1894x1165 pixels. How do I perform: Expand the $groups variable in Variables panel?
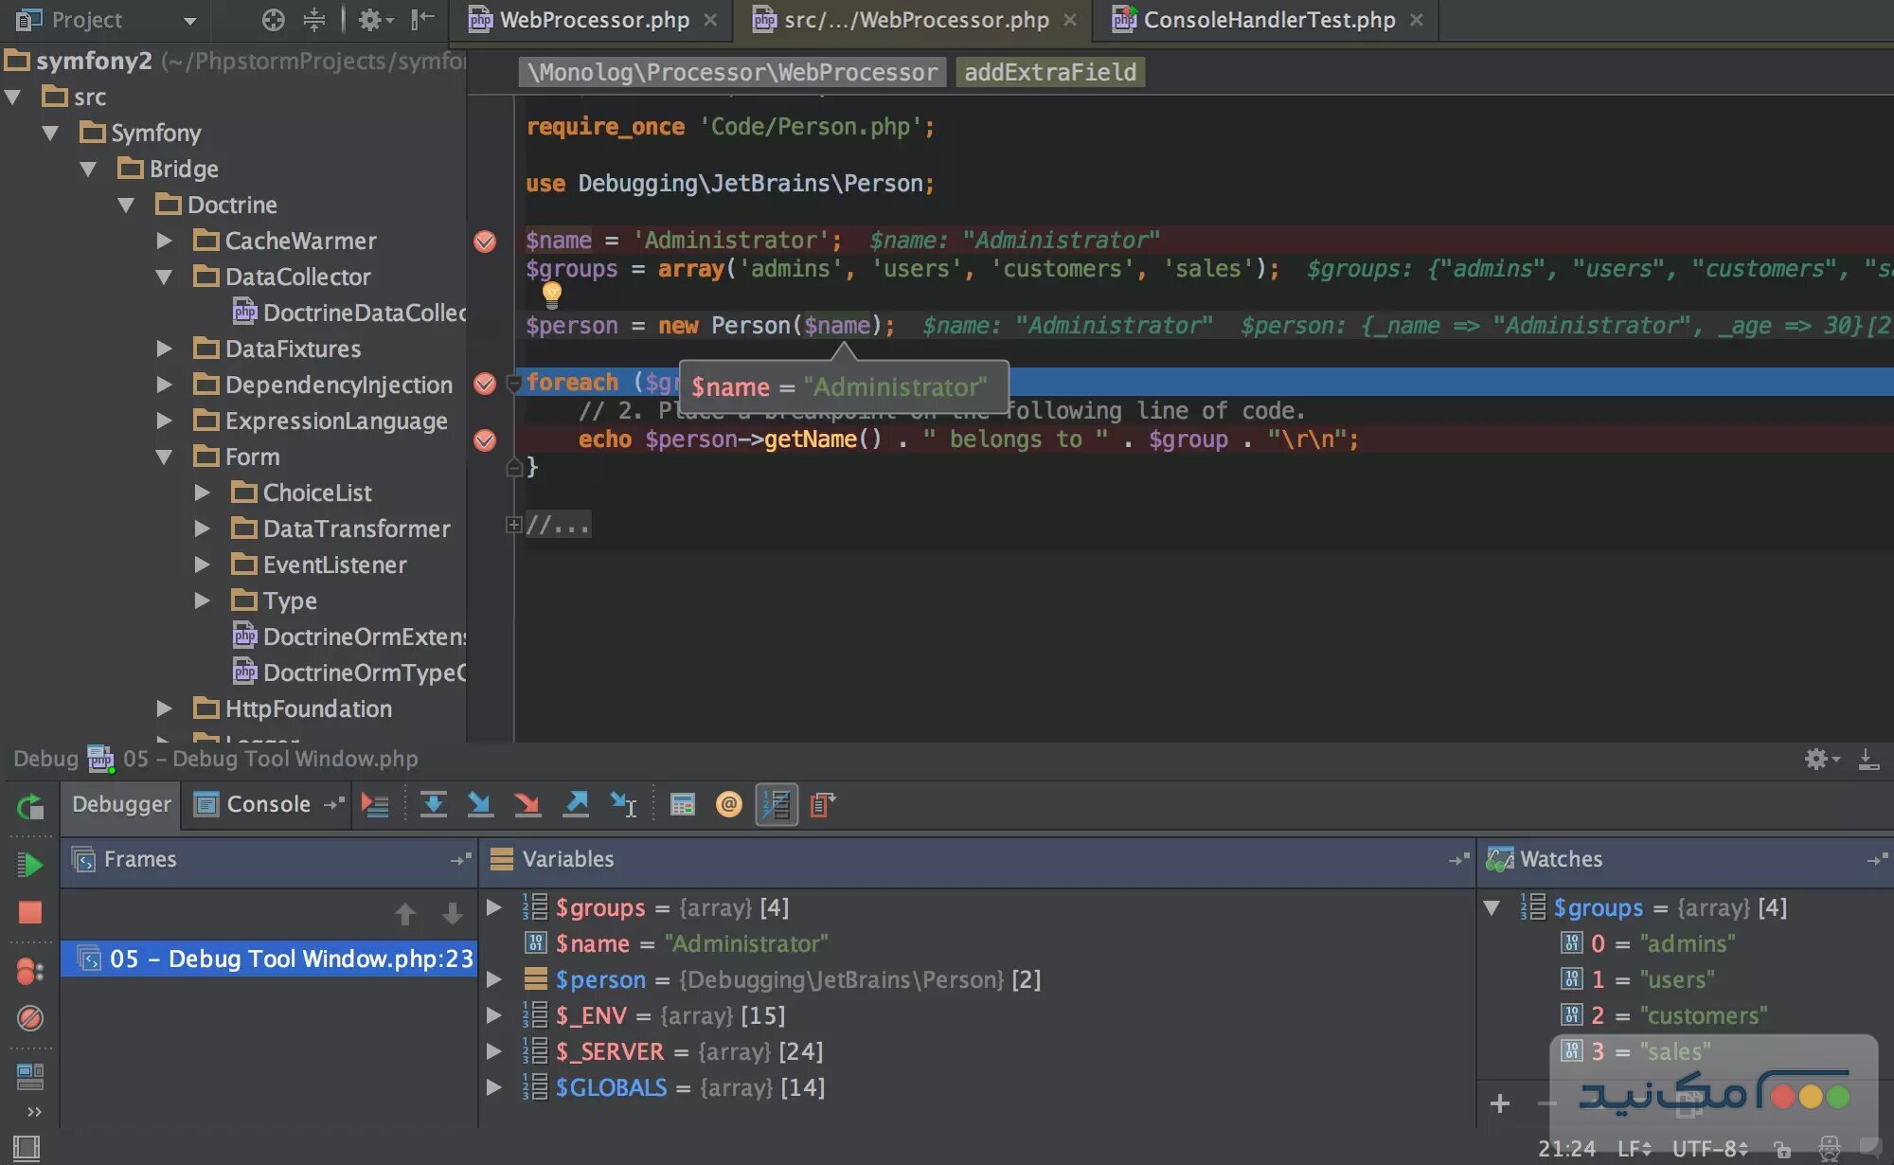[493, 906]
